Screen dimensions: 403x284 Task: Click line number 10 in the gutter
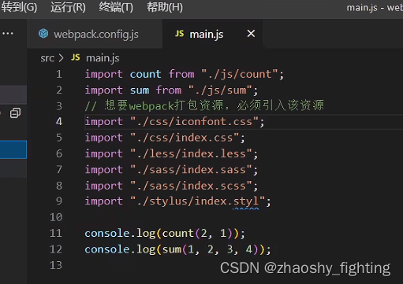[56, 217]
